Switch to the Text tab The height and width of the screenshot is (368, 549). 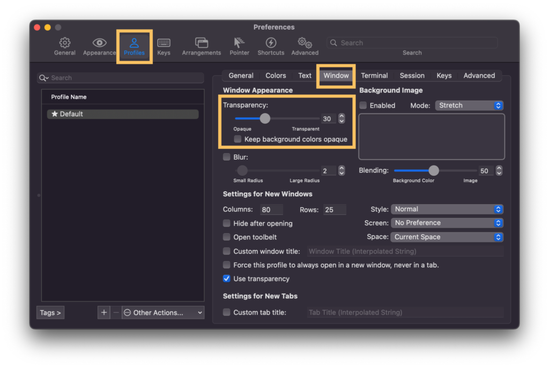[x=305, y=76]
